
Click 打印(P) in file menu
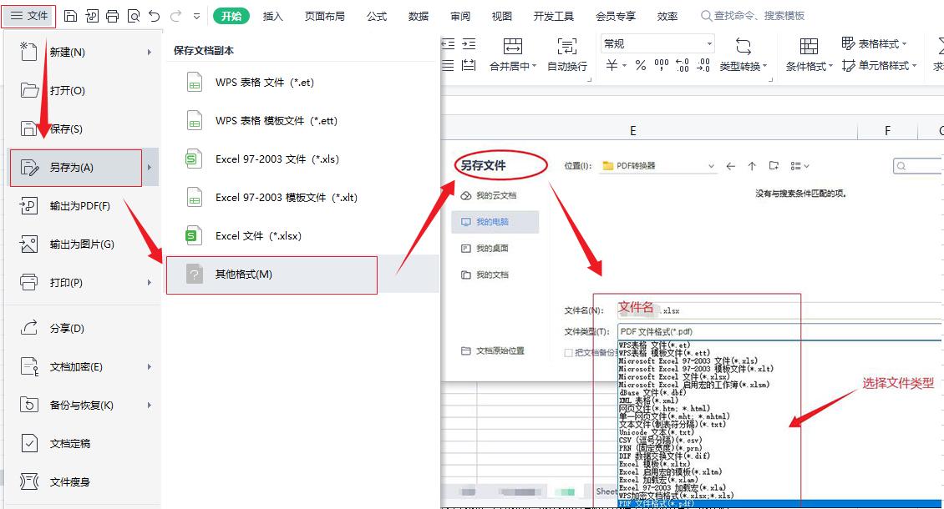(83, 282)
